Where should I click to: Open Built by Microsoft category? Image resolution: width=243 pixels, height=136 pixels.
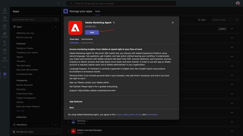[25, 85]
